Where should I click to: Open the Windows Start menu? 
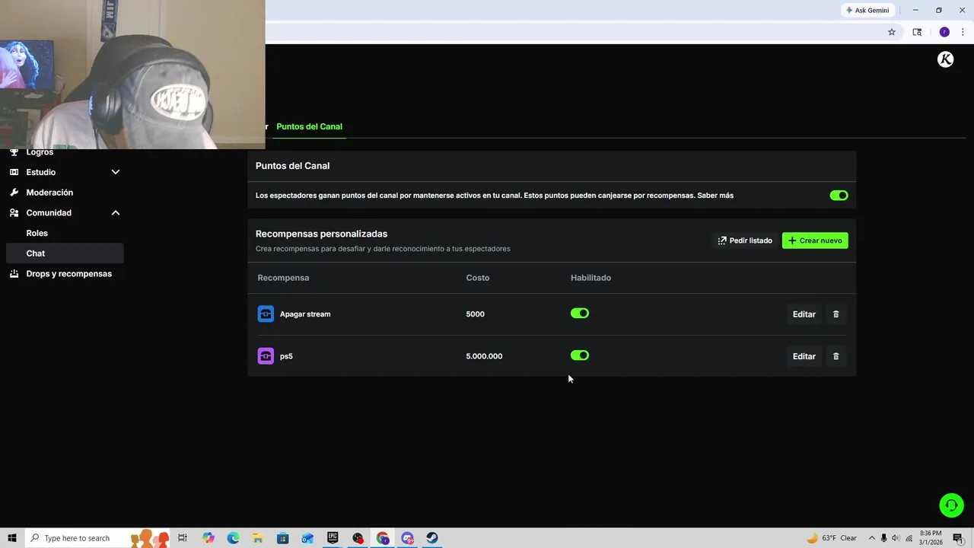[12, 538]
